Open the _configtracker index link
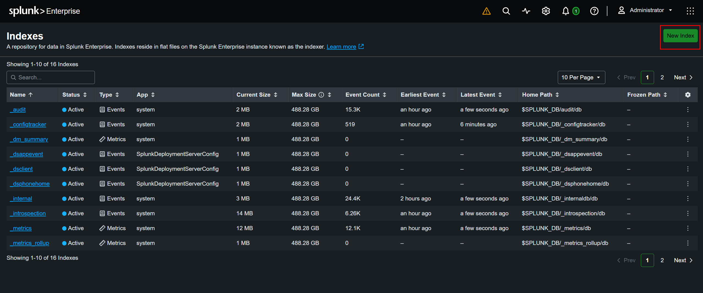Screen dimensions: 703x293 (28, 124)
